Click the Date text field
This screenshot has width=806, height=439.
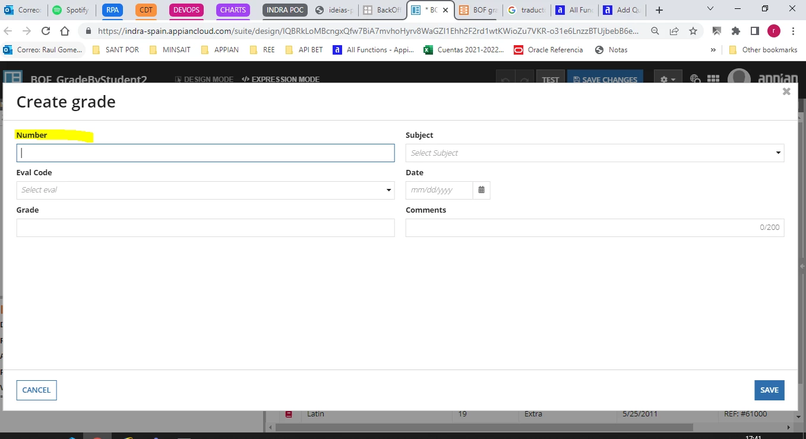pyautogui.click(x=439, y=190)
